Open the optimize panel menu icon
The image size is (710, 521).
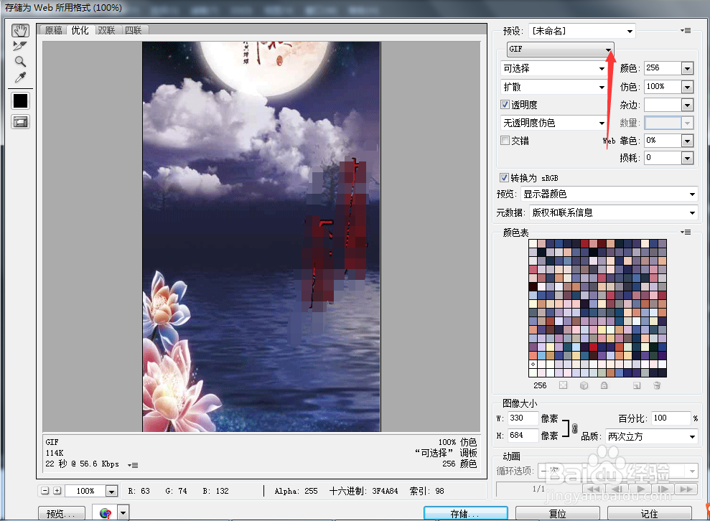point(686,30)
